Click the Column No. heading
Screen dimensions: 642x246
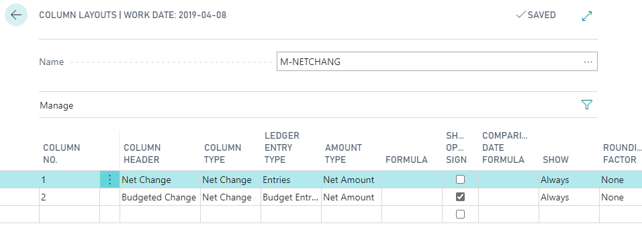click(61, 153)
